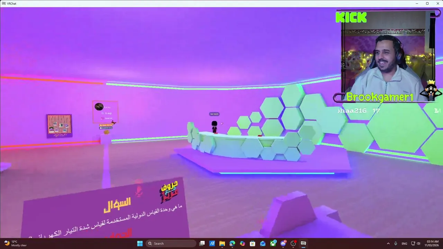Click the orange button under the profile panel
443x249 pixels.
[106, 125]
